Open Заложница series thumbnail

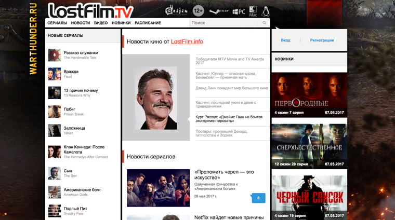[55, 130]
